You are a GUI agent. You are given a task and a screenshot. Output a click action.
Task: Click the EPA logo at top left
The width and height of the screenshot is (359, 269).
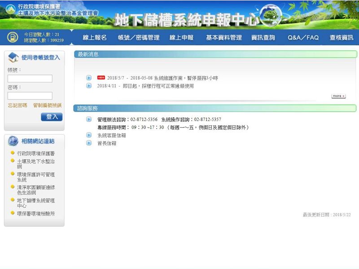click(x=10, y=9)
